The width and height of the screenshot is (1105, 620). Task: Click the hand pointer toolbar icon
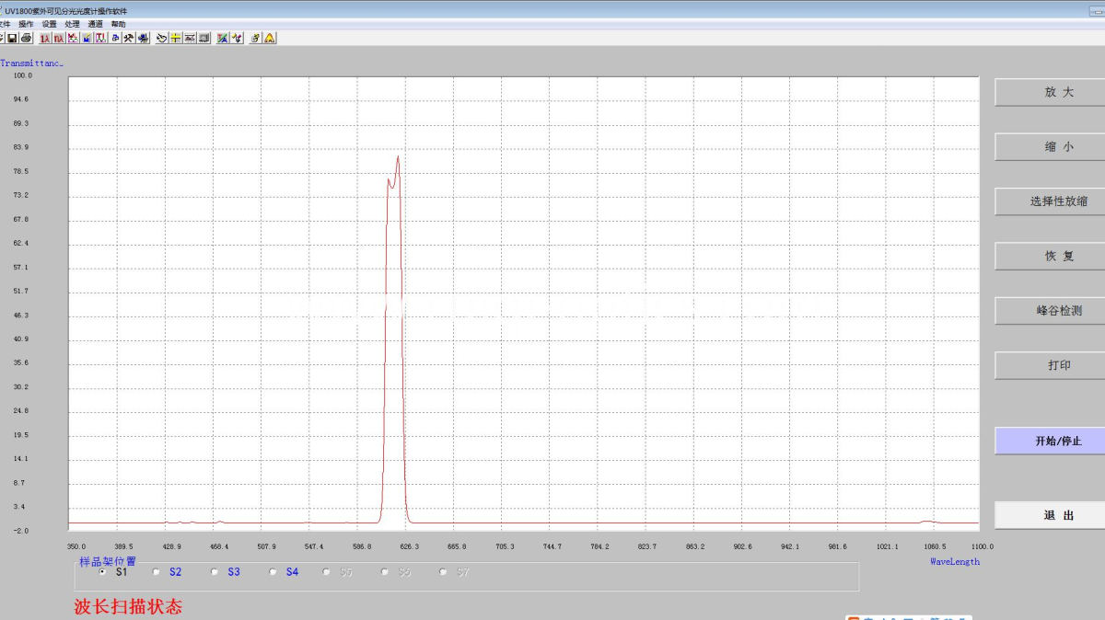point(161,38)
